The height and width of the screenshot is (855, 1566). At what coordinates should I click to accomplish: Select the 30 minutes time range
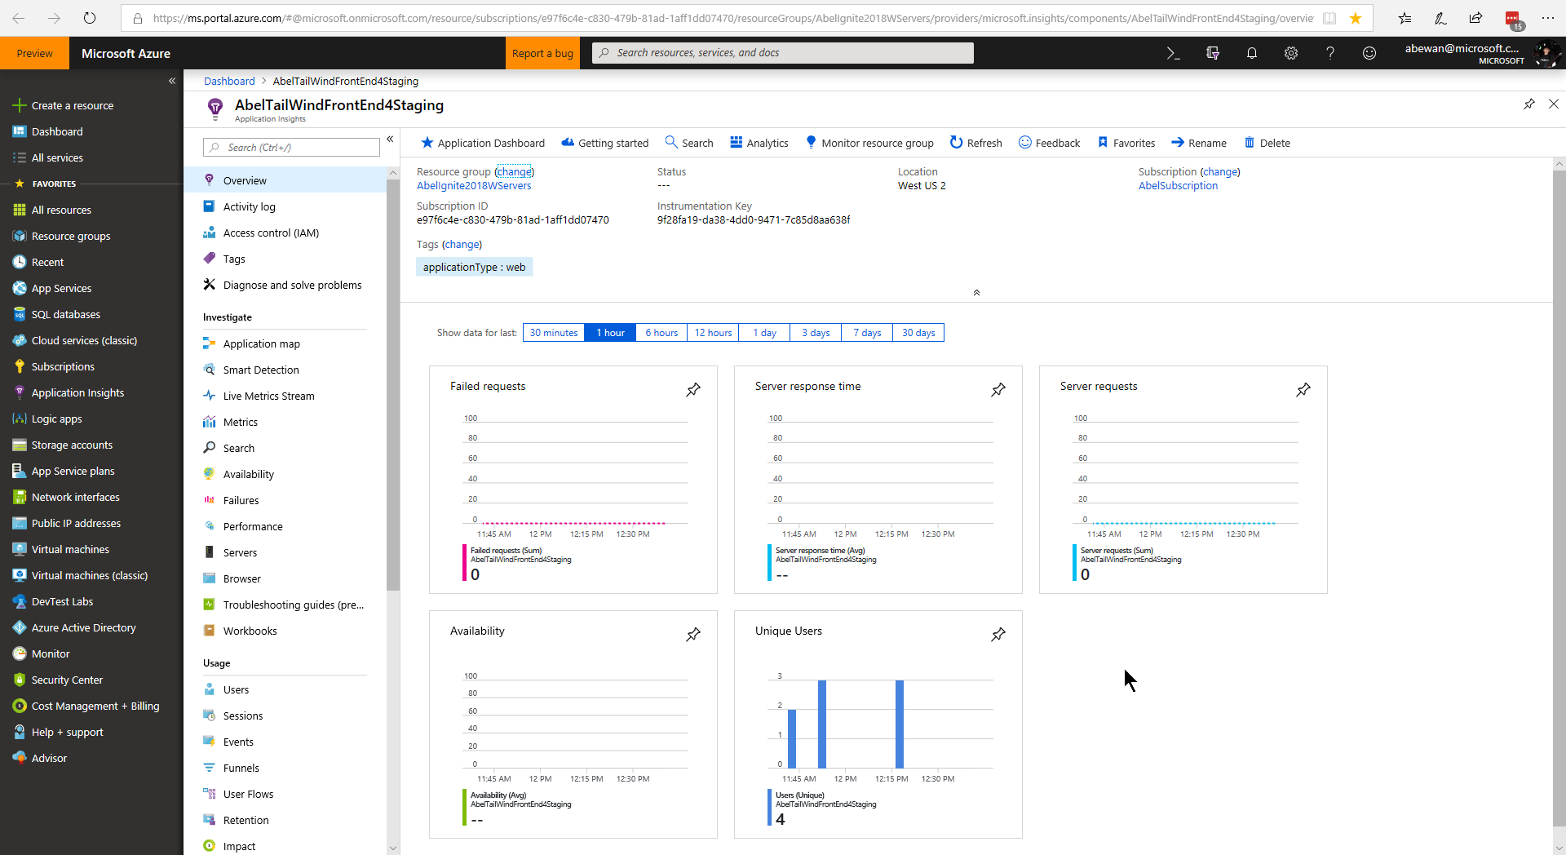pos(554,333)
